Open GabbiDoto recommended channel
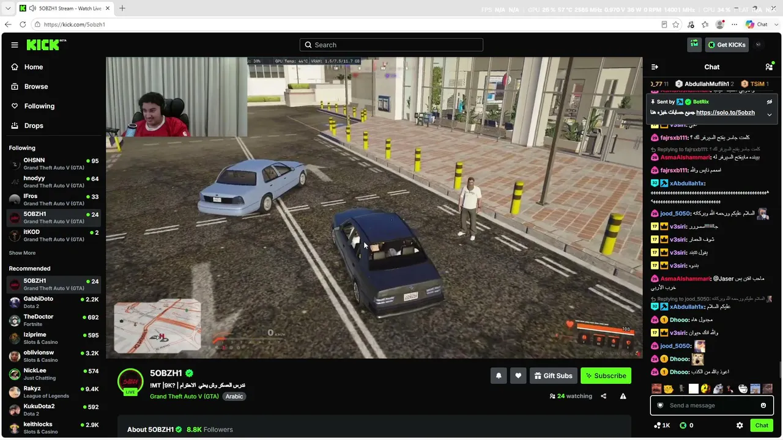The height and width of the screenshot is (440, 783). pyautogui.click(x=53, y=302)
